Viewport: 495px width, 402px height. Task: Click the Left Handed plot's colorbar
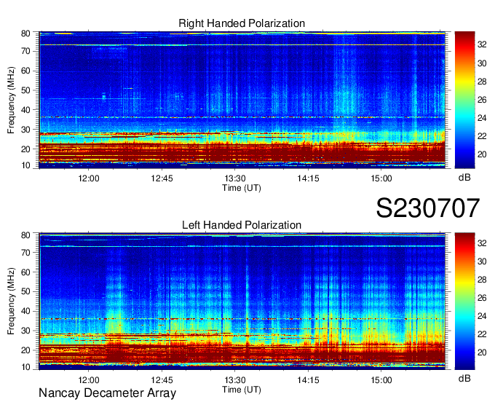[464, 301]
